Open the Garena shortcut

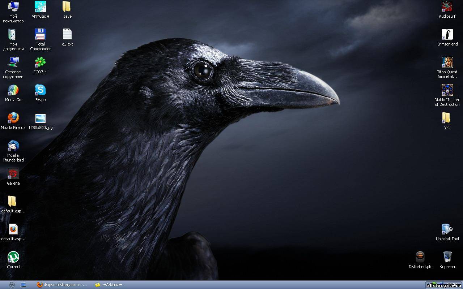point(13,174)
